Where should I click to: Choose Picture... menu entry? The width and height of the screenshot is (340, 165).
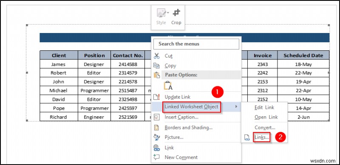(x=174, y=137)
